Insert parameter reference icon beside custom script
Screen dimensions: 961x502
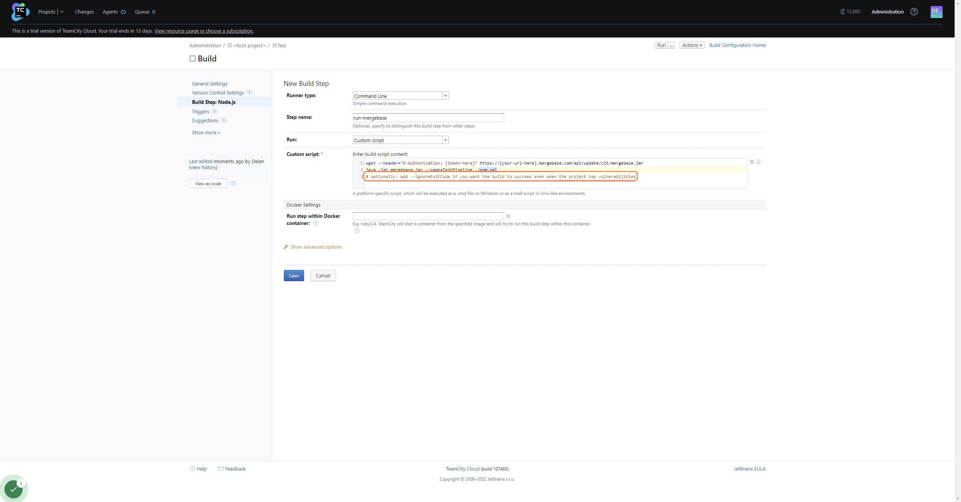point(752,162)
